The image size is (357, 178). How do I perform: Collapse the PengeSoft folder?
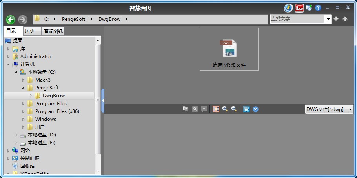click(x=23, y=88)
